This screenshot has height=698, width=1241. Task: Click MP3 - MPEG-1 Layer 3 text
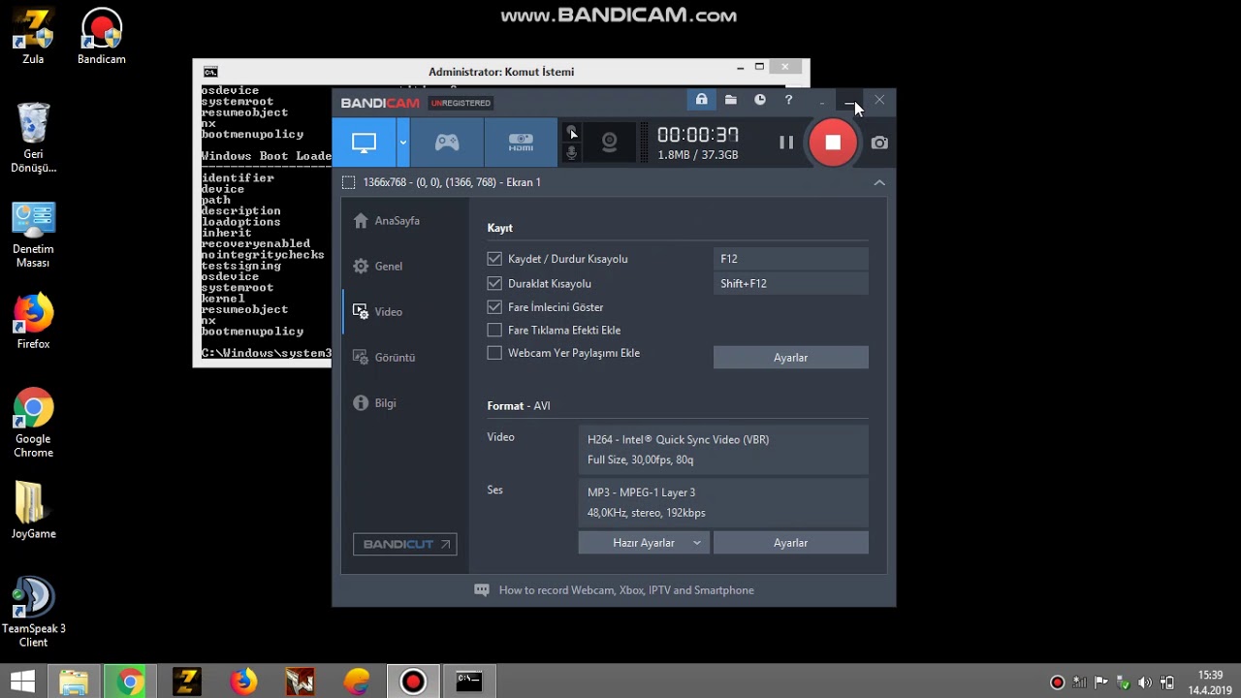pyautogui.click(x=641, y=492)
